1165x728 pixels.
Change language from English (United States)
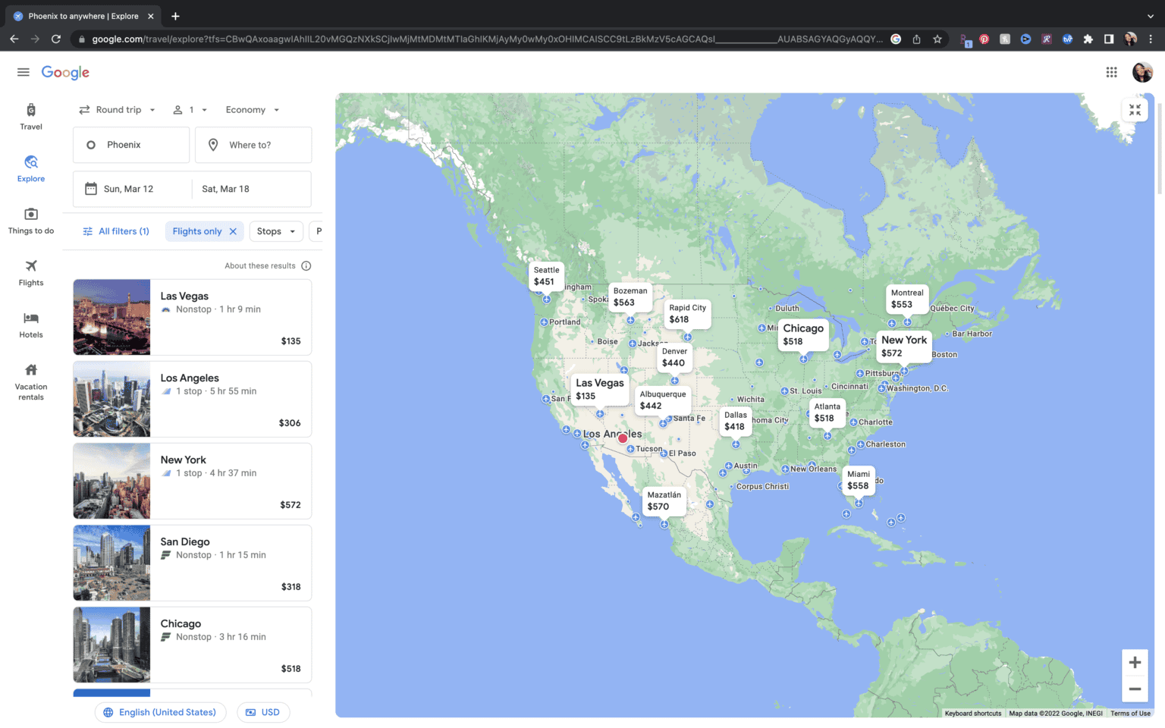click(160, 712)
